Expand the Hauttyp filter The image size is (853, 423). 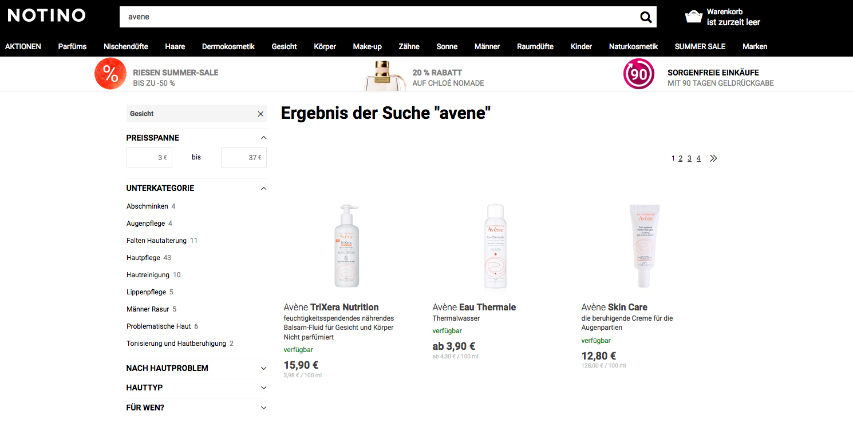click(x=263, y=388)
